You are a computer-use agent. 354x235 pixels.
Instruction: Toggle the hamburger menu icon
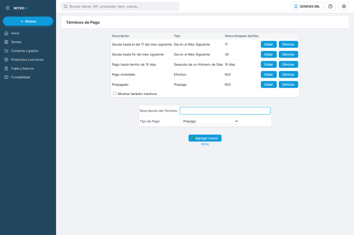pos(8,8)
